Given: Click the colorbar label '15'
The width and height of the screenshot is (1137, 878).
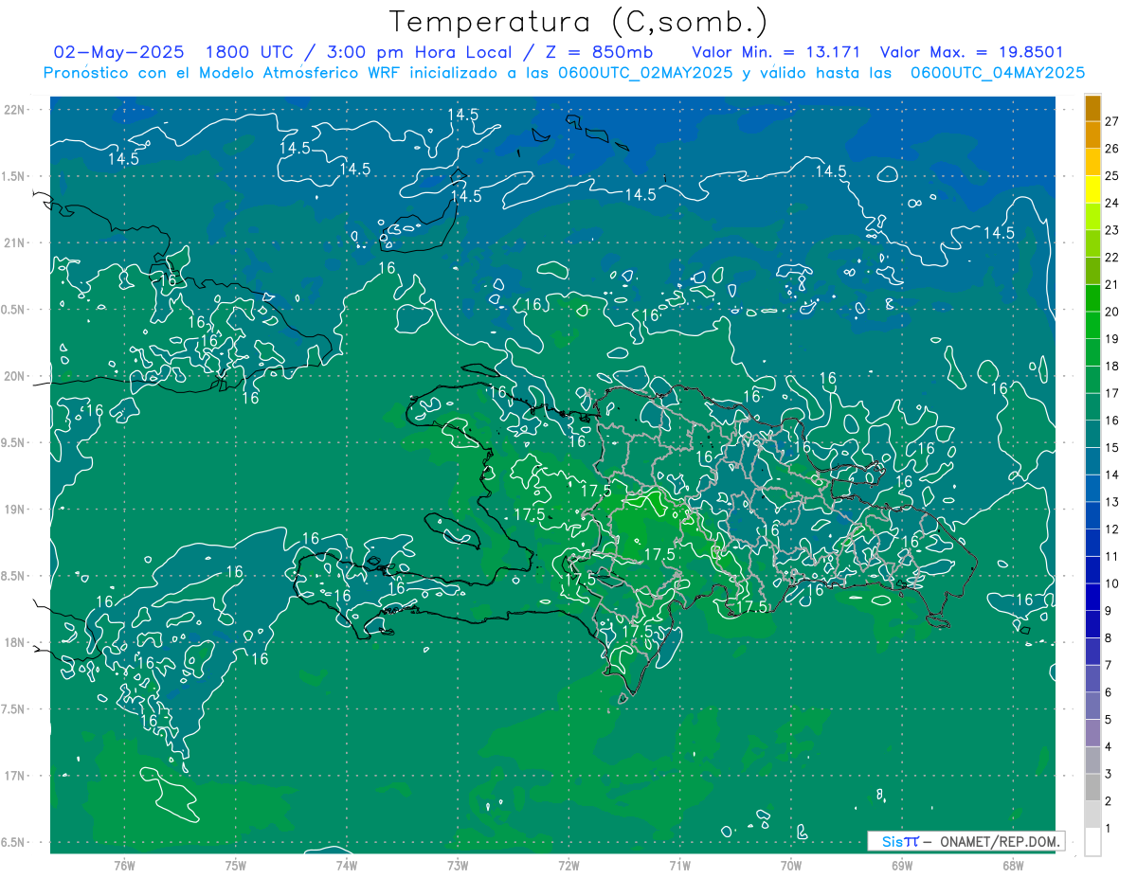Looking at the screenshot, I should [x=1112, y=447].
